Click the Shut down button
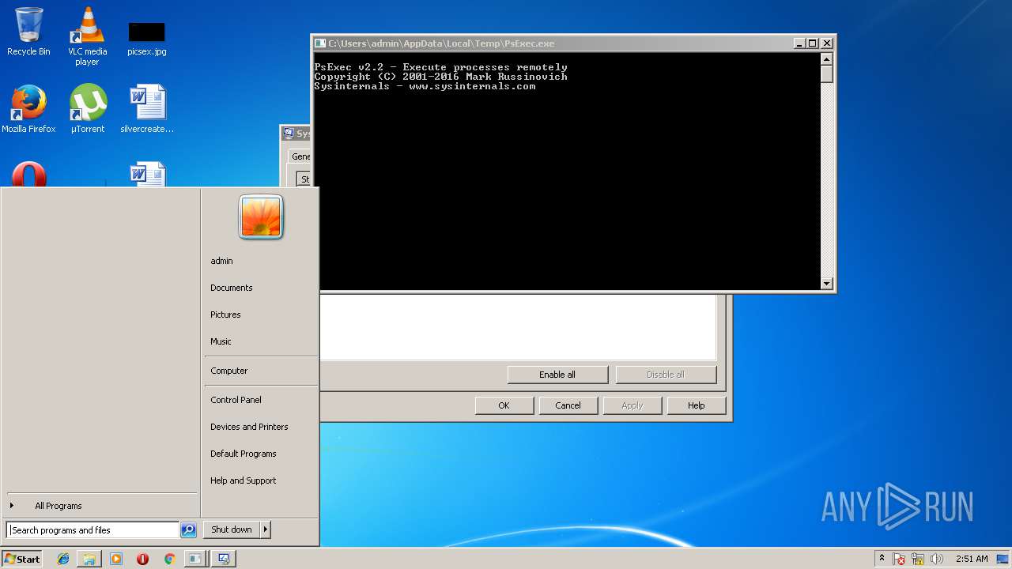Image resolution: width=1012 pixels, height=569 pixels. click(232, 529)
